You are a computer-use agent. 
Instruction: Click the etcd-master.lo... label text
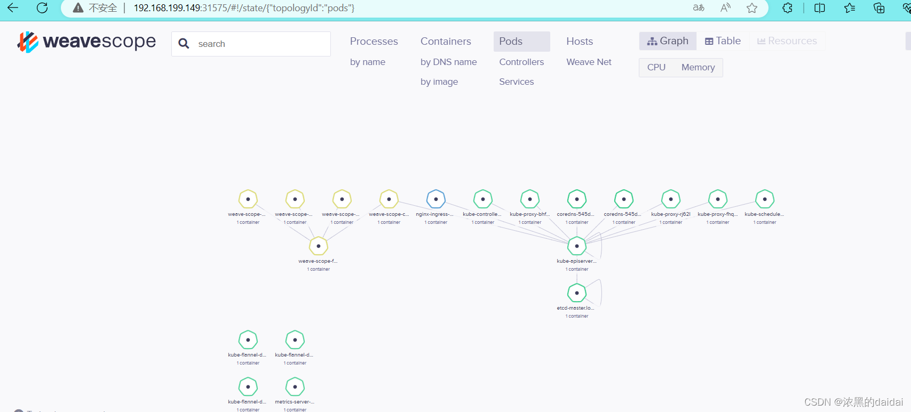coord(576,308)
